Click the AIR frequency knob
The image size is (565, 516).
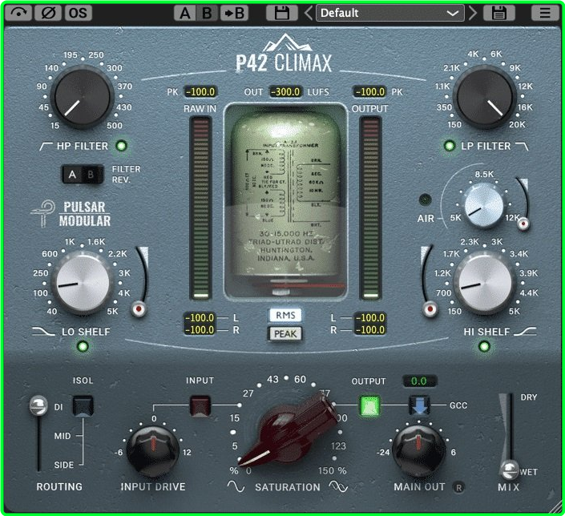(x=484, y=206)
